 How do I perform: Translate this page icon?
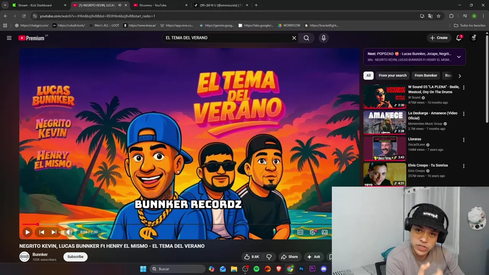pos(431,16)
